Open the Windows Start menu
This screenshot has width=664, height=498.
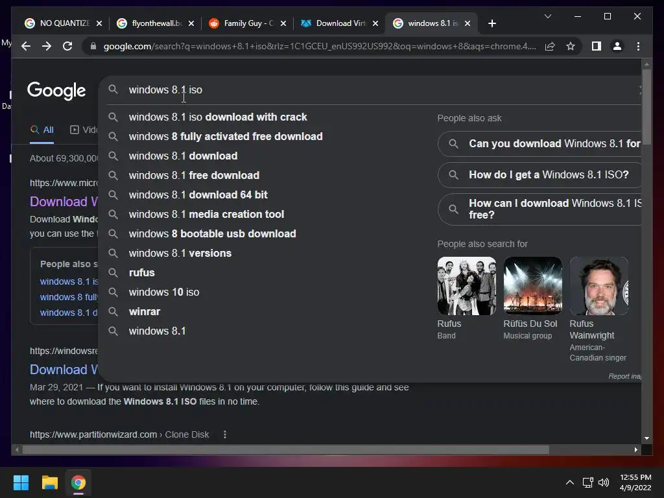pyautogui.click(x=21, y=482)
